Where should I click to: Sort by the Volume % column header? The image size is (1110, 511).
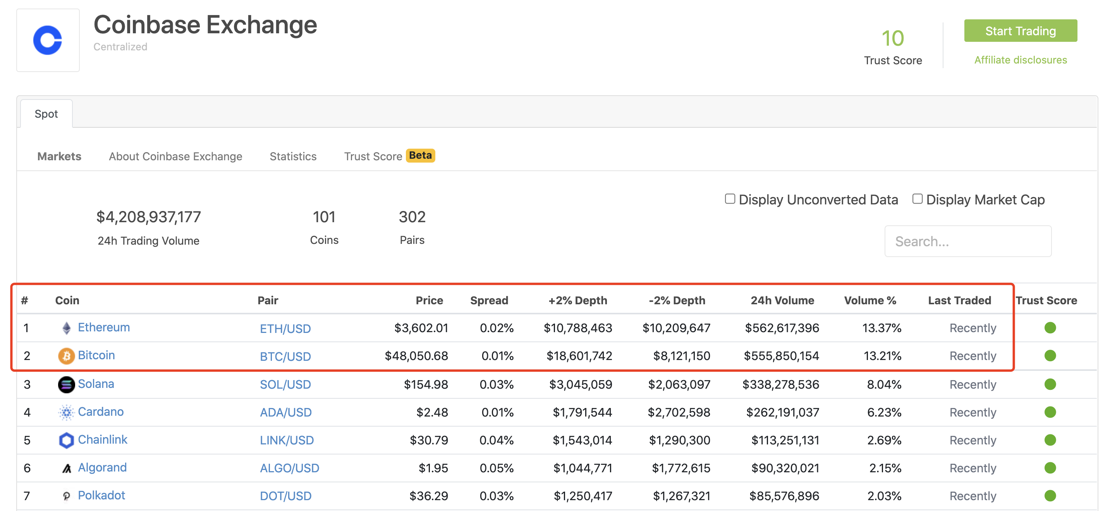[870, 300]
